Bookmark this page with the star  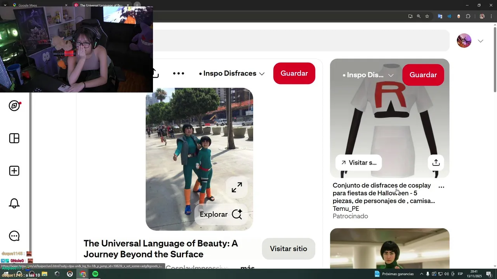(x=427, y=16)
